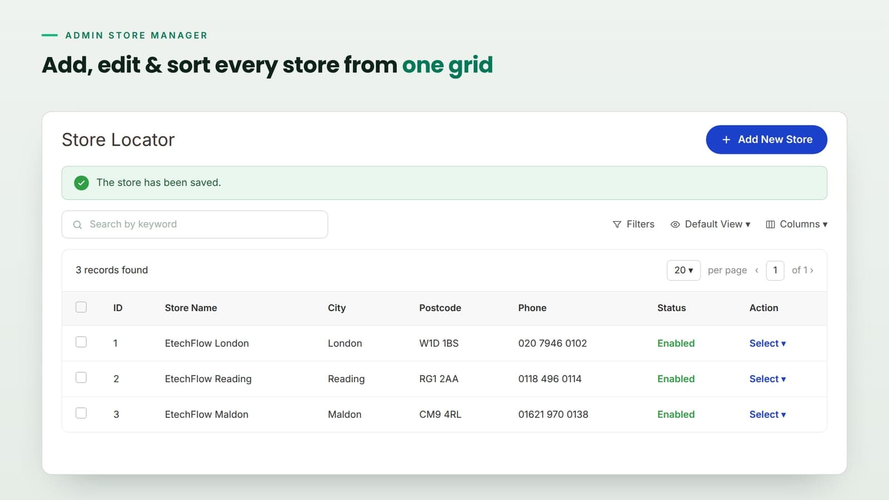
Task: Sort by the Status column header
Action: (x=671, y=308)
